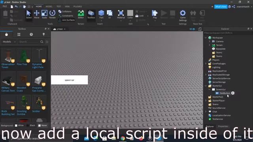Screen dimensions: 253x142
Task: Open the FILE menu
Action: (5, 6)
